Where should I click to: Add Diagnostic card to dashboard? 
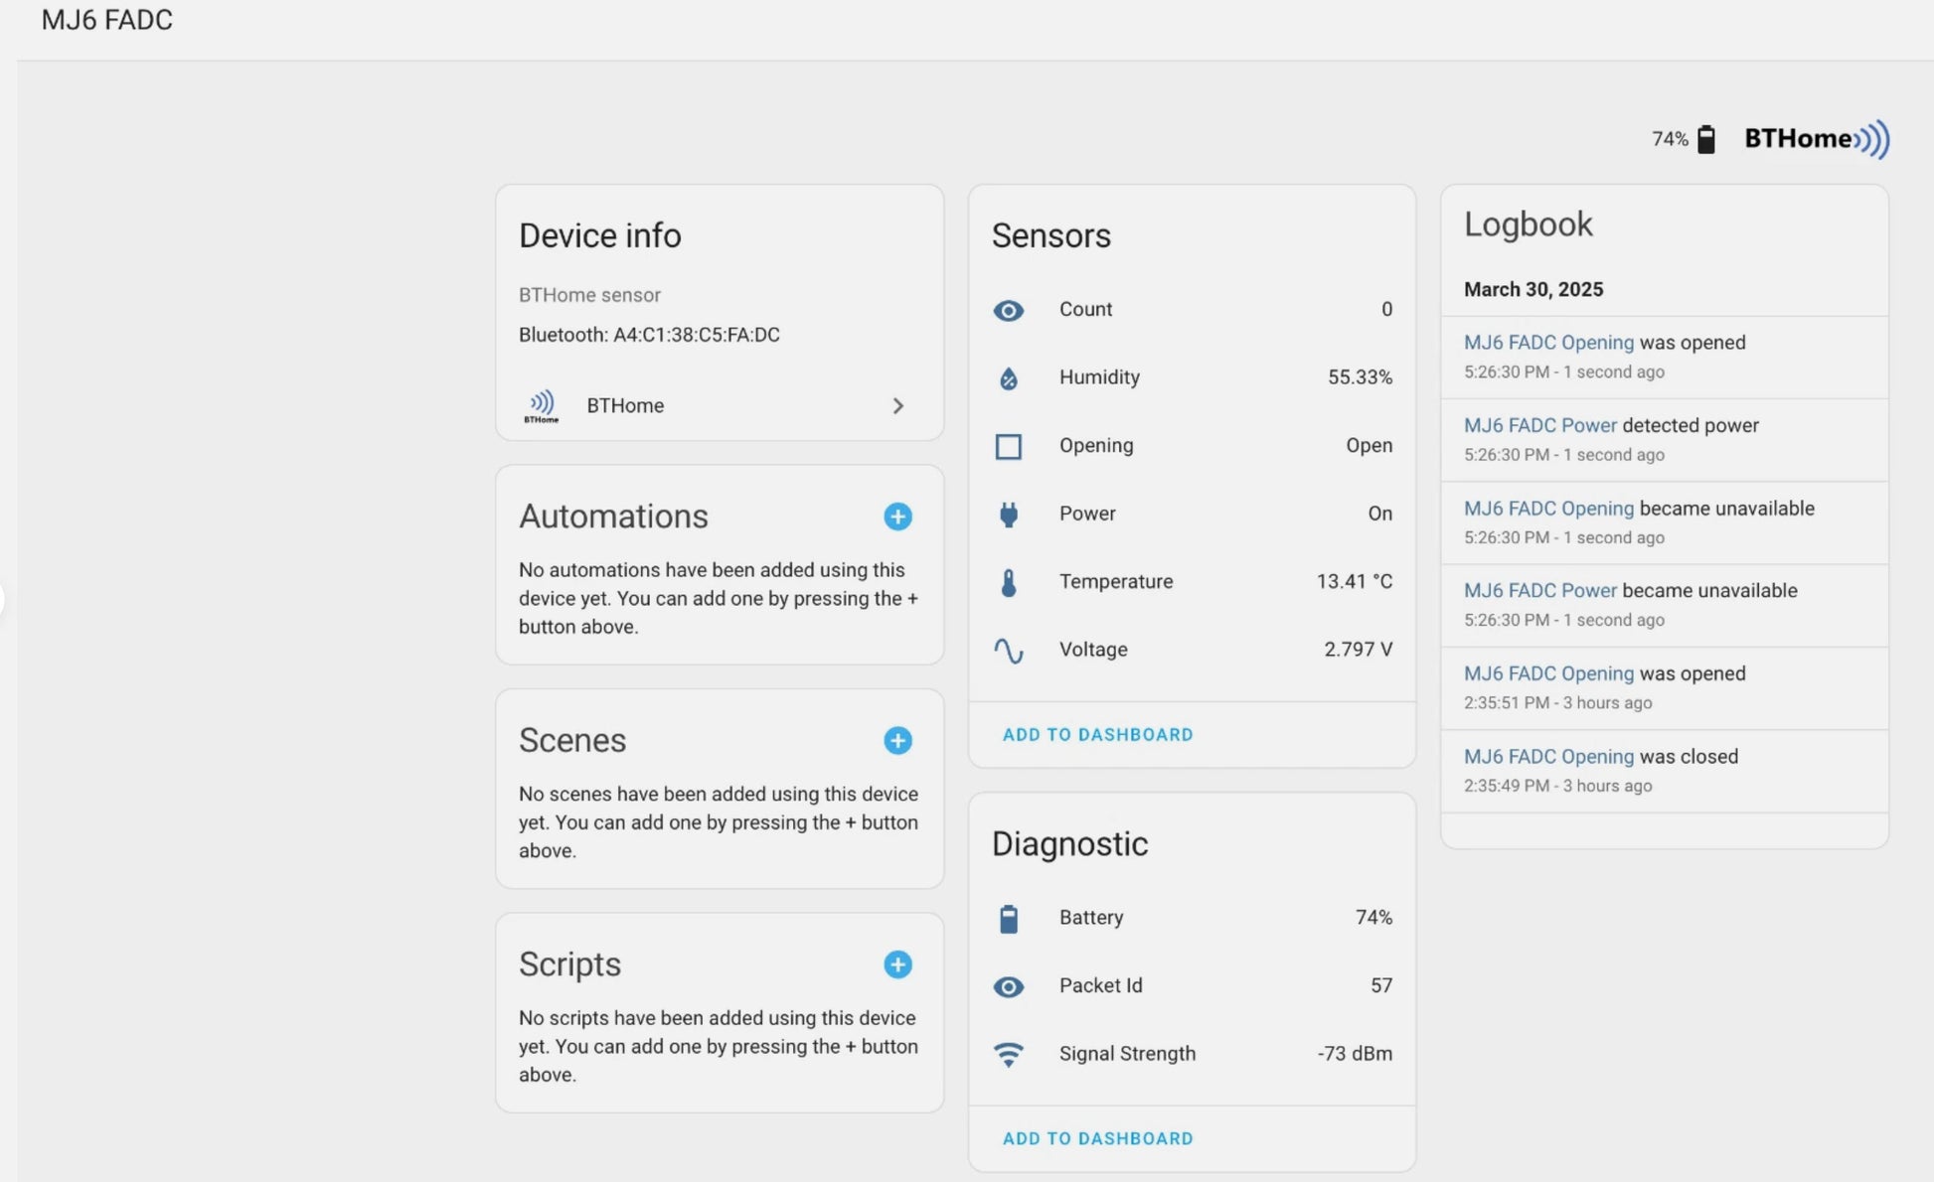click(x=1097, y=1138)
